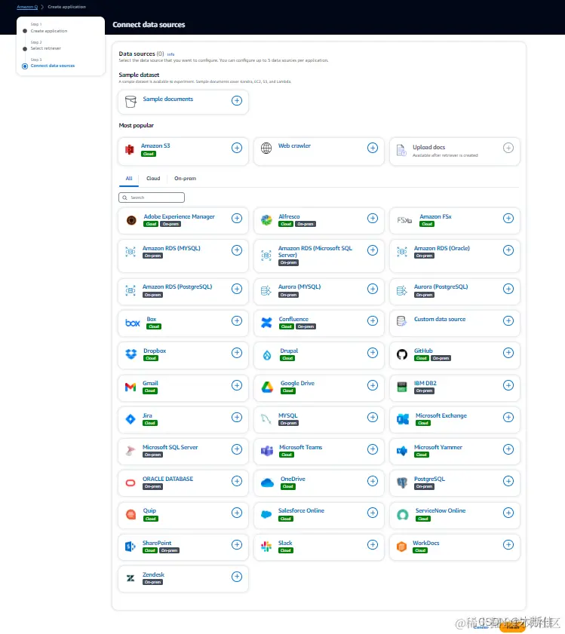Add MYSQL with the plus icon

[373, 418]
